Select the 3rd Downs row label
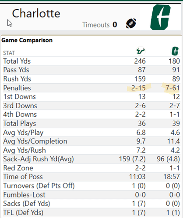 [20, 106]
